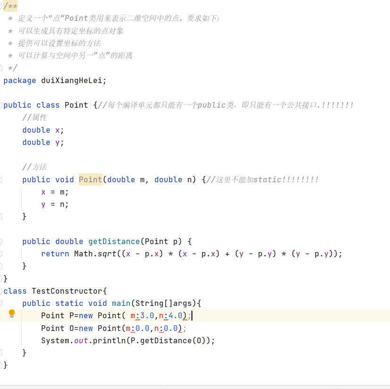The width and height of the screenshot is (390, 389).
Task: Click the yellow light bulb intention icon
Action: (12, 313)
